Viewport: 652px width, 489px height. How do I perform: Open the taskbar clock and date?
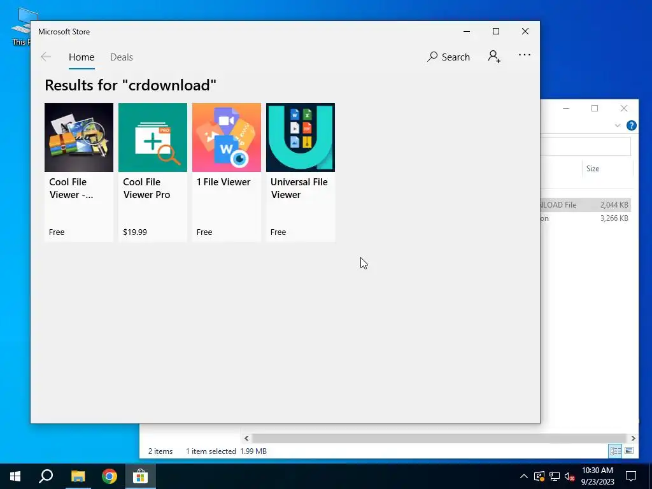597,476
